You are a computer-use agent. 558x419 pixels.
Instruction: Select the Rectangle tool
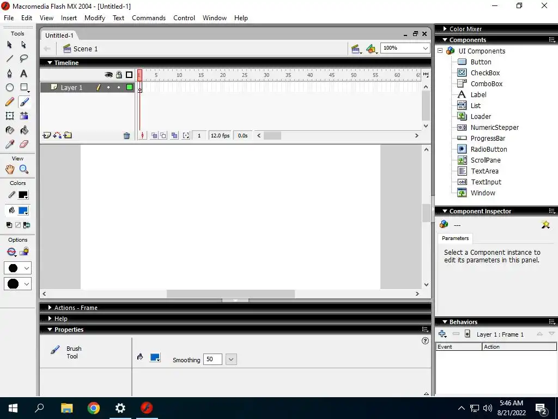coord(24,88)
